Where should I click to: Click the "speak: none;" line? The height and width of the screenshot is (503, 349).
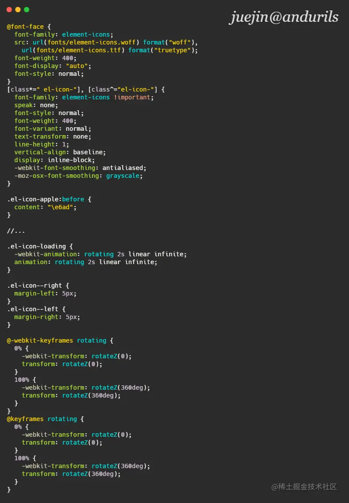click(x=36, y=105)
